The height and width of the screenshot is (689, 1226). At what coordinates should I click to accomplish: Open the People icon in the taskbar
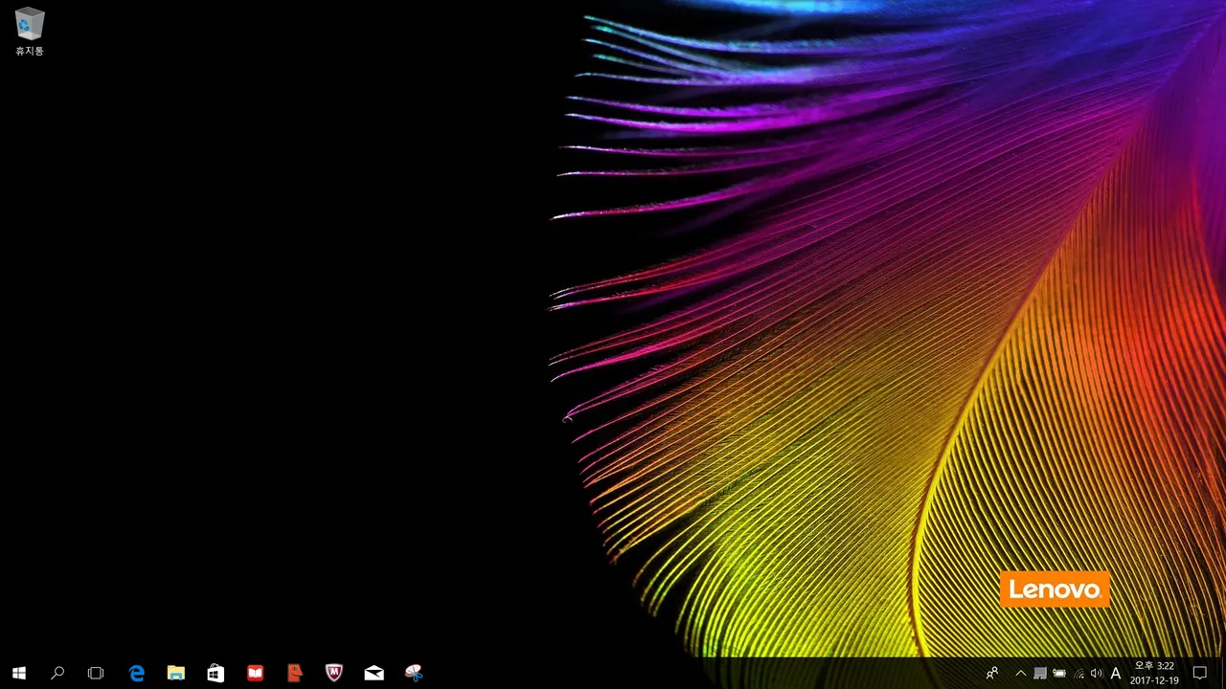click(992, 673)
